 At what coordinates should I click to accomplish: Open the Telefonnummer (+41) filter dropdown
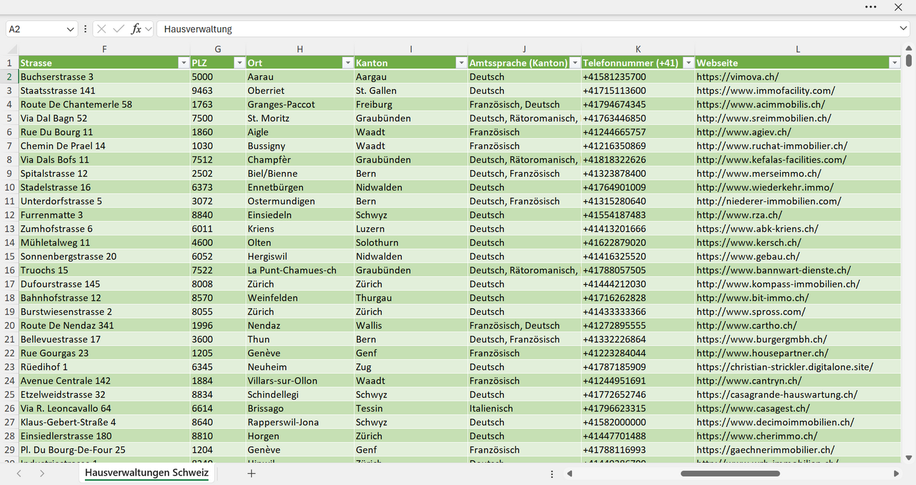(x=688, y=63)
